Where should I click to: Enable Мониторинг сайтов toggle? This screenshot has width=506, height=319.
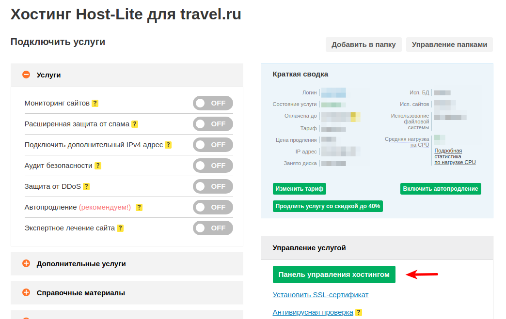point(213,103)
